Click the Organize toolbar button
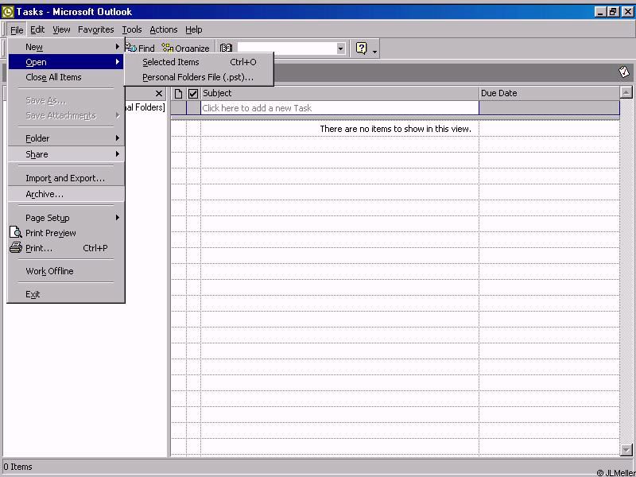636x477 pixels. (x=186, y=48)
